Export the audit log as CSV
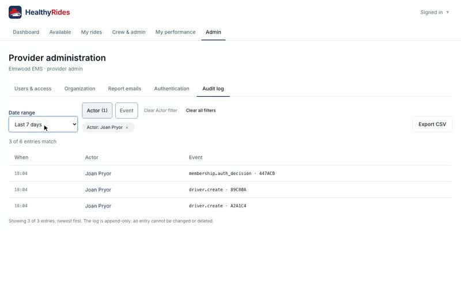Image resolution: width=461 pixels, height=288 pixels. 432,124
